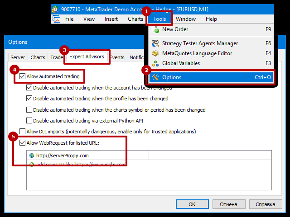Click the green plus icon to add URL
This screenshot has height=217, width=290.
coord(32,164)
